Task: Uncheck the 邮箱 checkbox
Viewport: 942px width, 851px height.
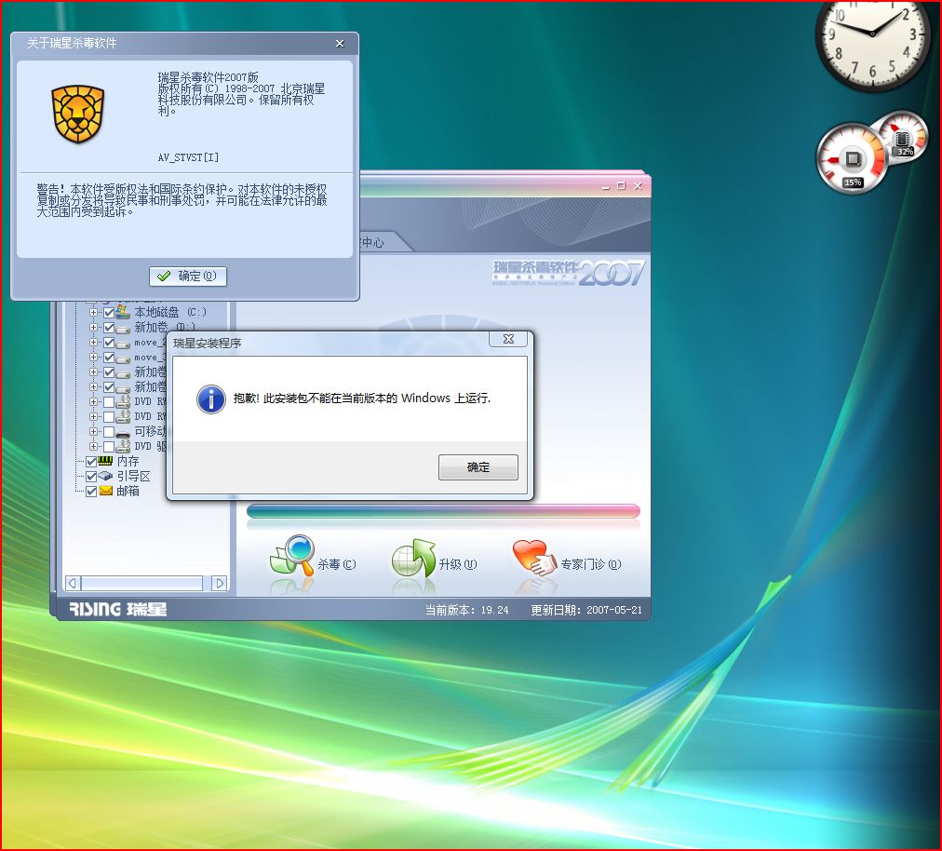Action: pos(91,492)
